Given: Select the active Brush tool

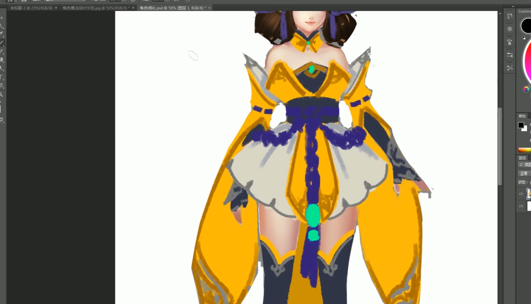Looking at the screenshot, I should point(2,43).
